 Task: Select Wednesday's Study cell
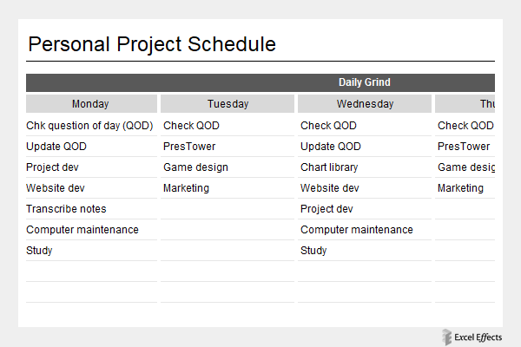point(314,251)
